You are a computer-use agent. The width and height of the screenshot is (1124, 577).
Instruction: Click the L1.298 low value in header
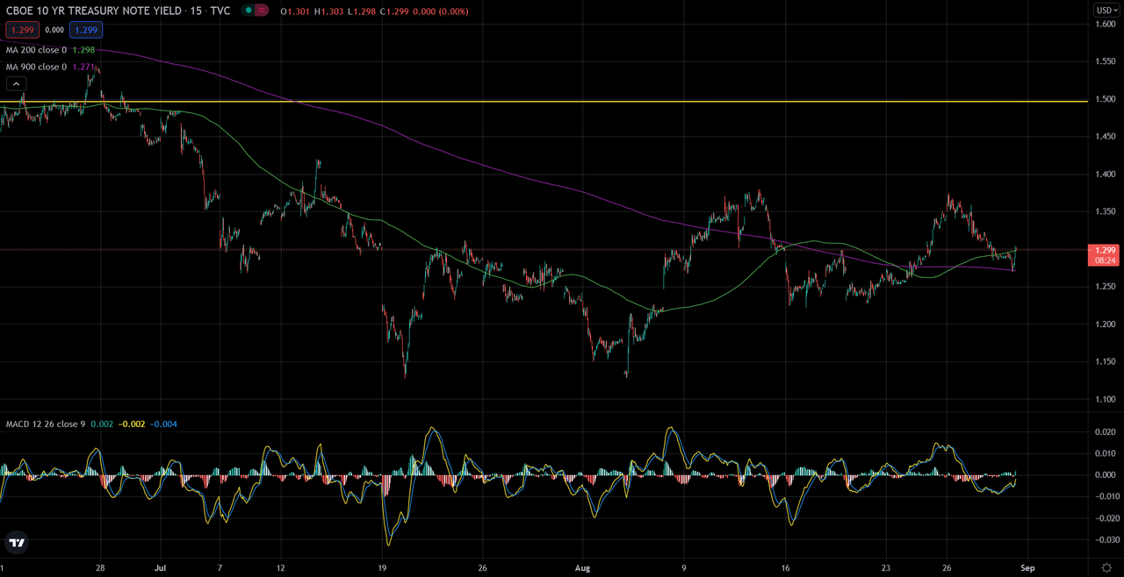[x=363, y=11]
